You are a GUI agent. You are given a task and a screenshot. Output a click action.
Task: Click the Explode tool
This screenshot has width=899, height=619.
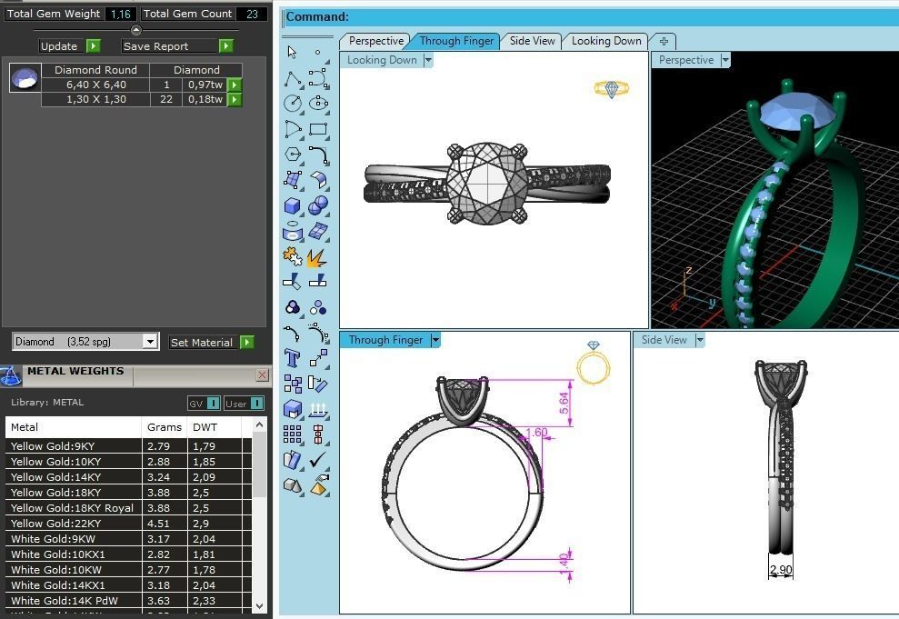[x=317, y=258]
